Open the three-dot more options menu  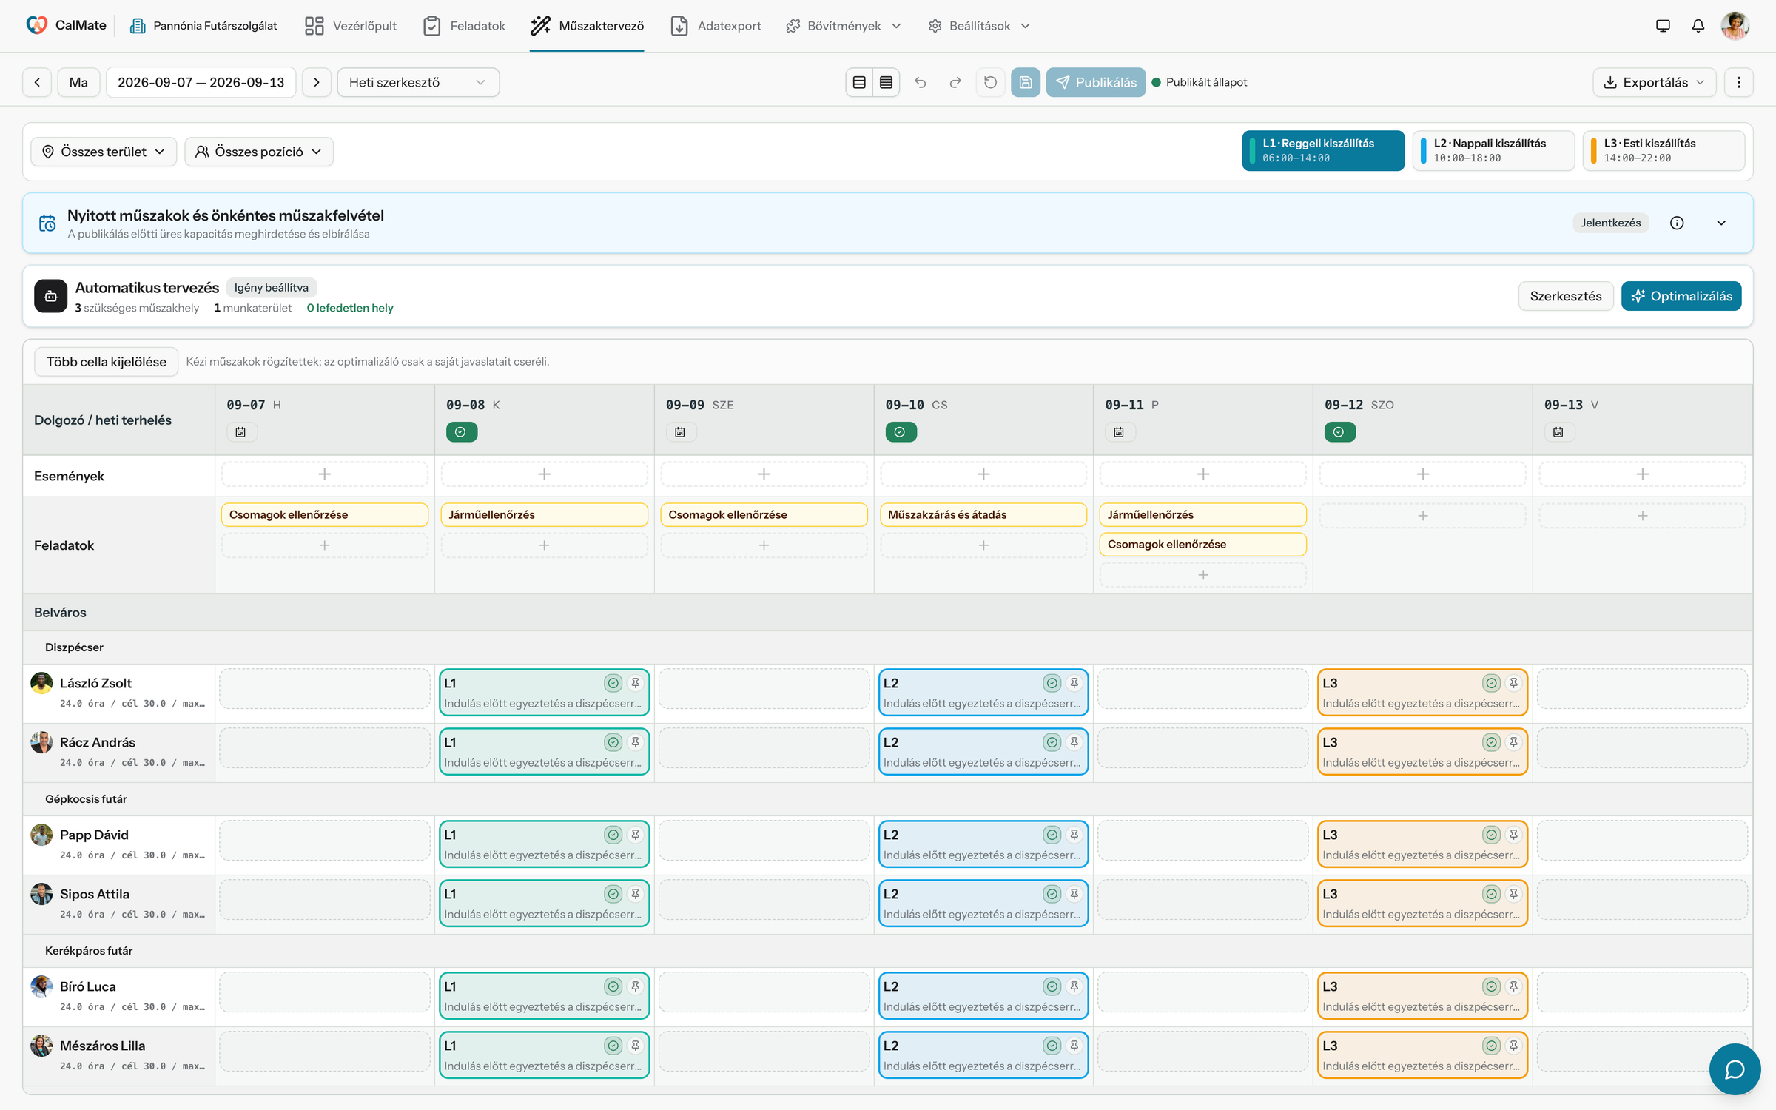click(x=1739, y=82)
